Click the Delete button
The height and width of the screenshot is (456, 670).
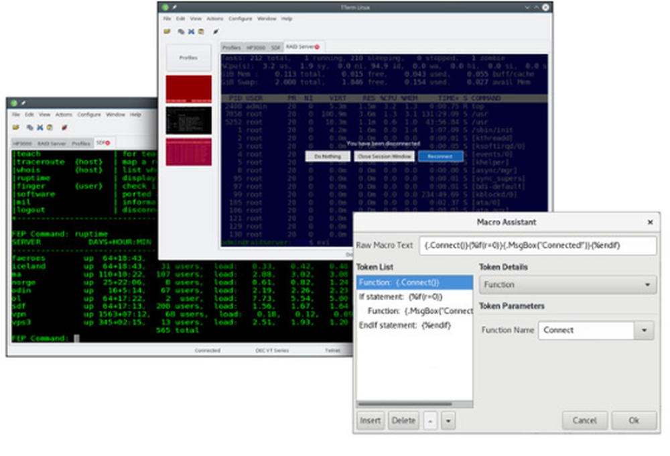point(403,420)
